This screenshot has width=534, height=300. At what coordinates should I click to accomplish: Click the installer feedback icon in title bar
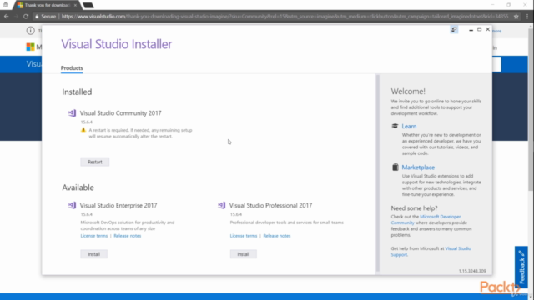tap(454, 30)
